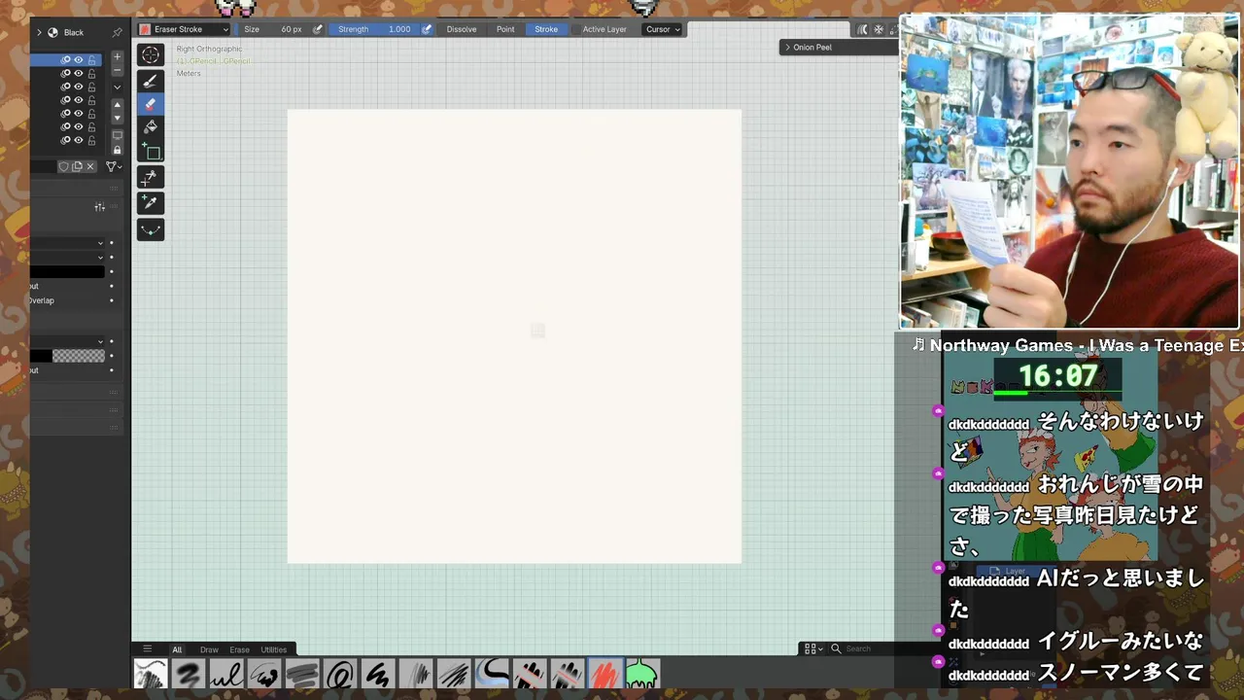Select the ink pen 'ul' brush thumbnail
The image size is (1244, 700).
[x=226, y=674]
